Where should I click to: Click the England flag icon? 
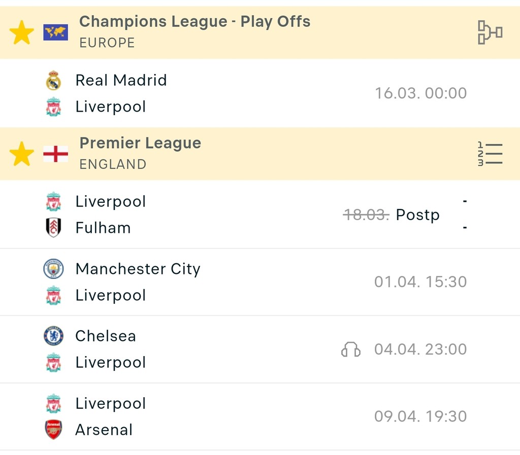[x=55, y=154]
